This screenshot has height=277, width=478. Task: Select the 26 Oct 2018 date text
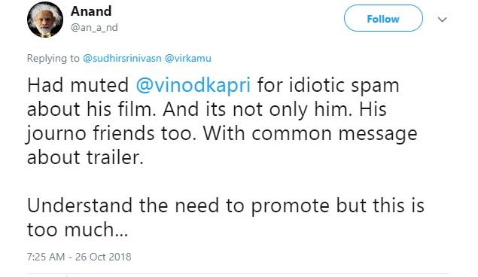coord(103,257)
